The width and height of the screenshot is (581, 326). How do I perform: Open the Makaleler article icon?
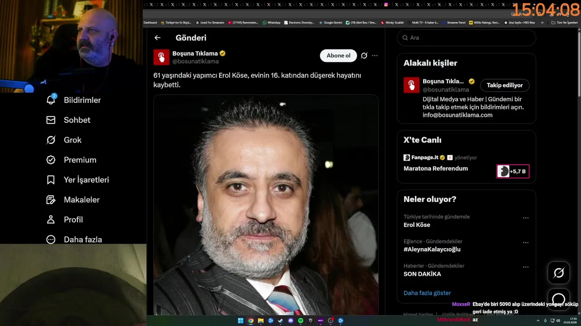51,200
